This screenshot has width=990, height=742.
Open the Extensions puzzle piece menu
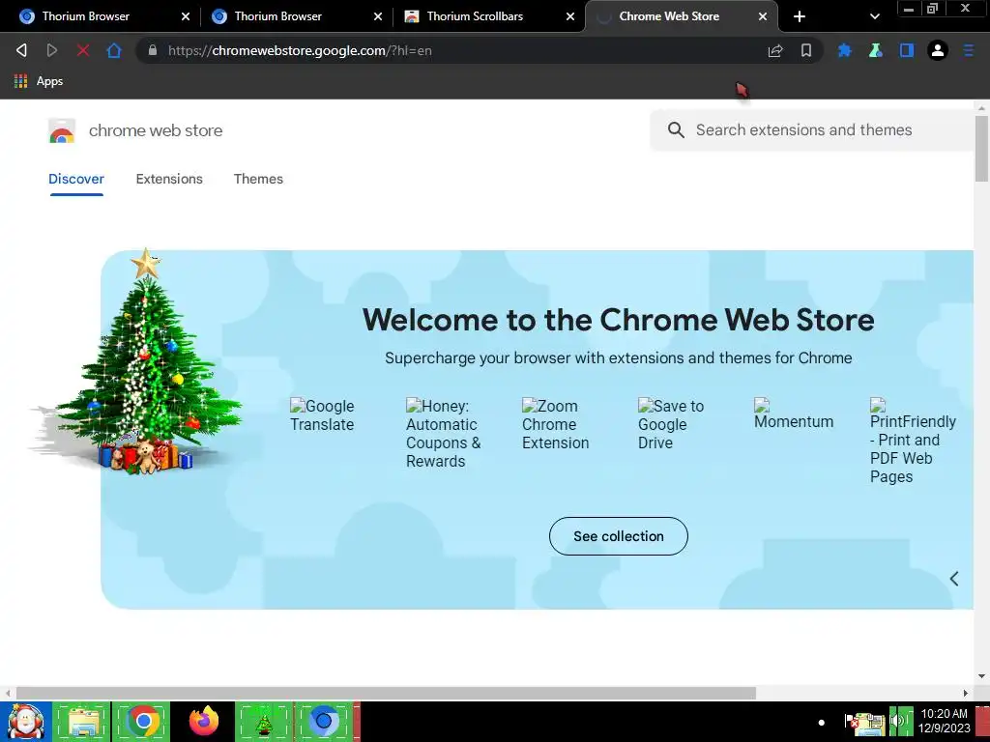845,50
